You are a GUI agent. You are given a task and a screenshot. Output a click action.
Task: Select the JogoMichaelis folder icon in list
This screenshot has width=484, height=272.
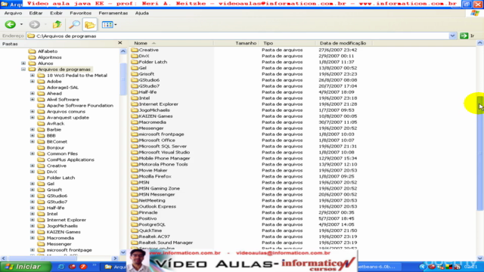(135, 110)
